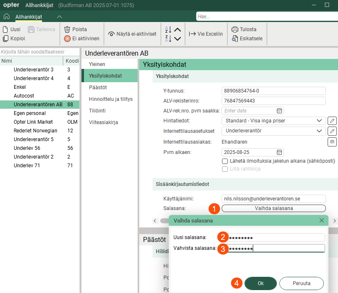Viewport: 338px width, 293px height.
Task: Open the Pvm alkaen calendar picker
Action: [x=279, y=152]
